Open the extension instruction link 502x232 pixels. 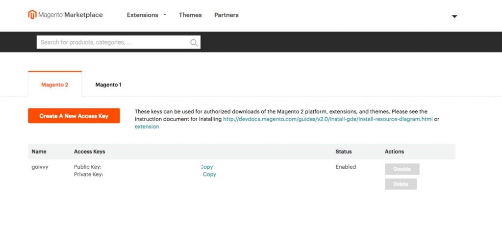coord(147,127)
